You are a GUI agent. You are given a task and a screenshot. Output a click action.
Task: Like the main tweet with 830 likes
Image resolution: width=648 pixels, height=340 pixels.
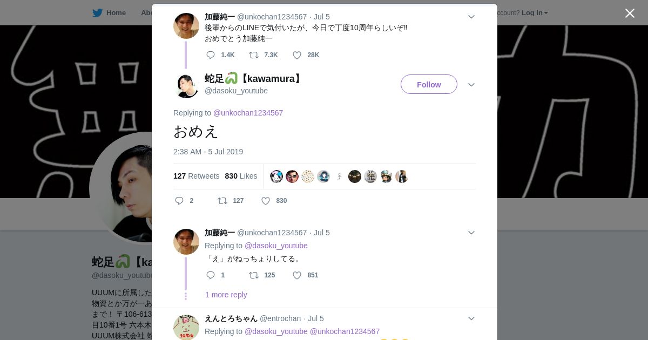click(266, 201)
